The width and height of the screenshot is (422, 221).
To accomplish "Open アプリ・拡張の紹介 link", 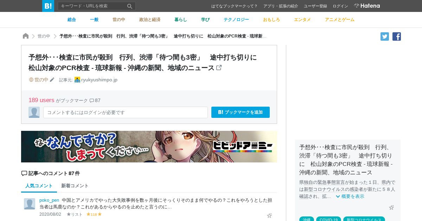I will (x=281, y=6).
